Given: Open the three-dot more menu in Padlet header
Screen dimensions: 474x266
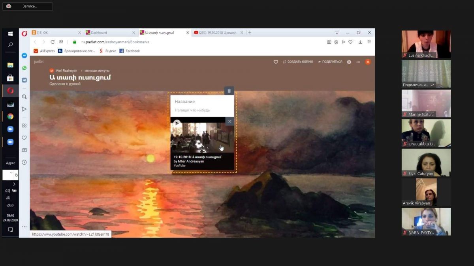Looking at the screenshot, I should pos(358,62).
